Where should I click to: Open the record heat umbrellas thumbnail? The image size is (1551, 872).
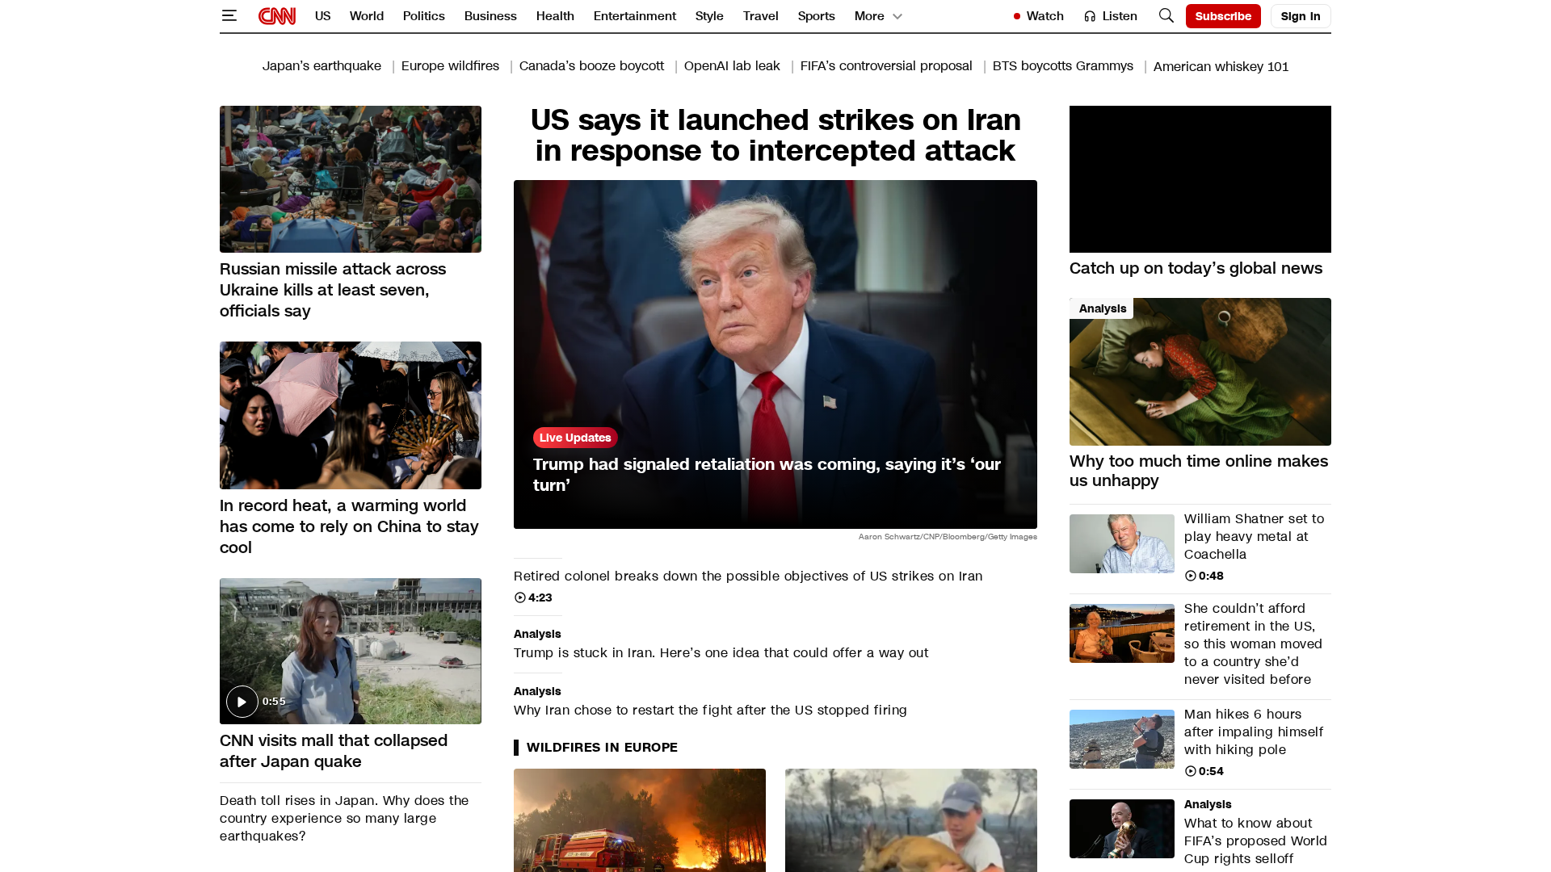tap(351, 415)
